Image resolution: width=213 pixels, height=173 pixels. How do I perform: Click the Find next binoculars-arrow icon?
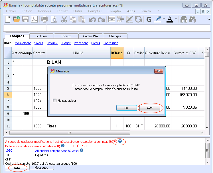pos(193,19)
